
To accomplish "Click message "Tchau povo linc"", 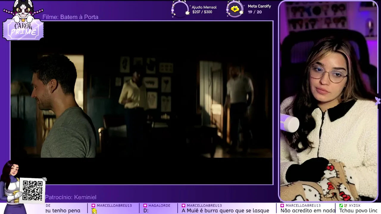I will pos(358,211).
